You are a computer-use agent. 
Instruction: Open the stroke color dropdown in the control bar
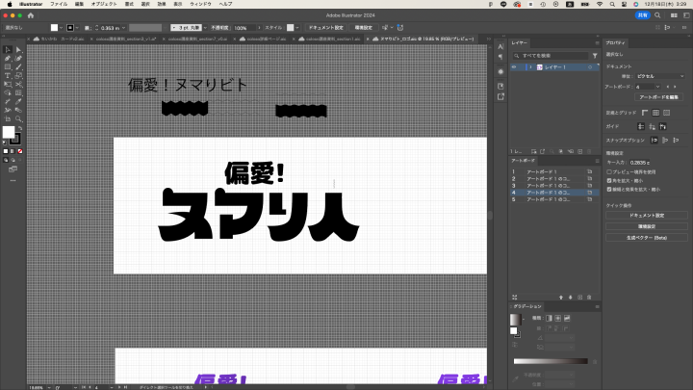(77, 28)
